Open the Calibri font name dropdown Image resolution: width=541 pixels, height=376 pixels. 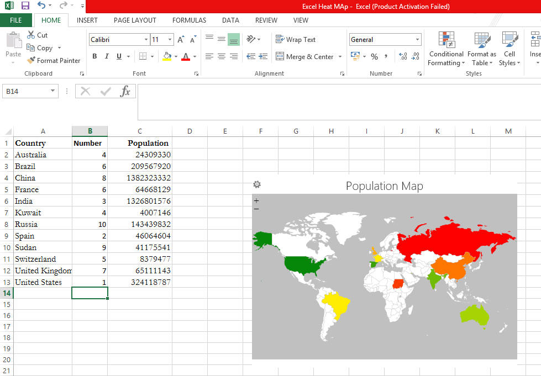146,40
